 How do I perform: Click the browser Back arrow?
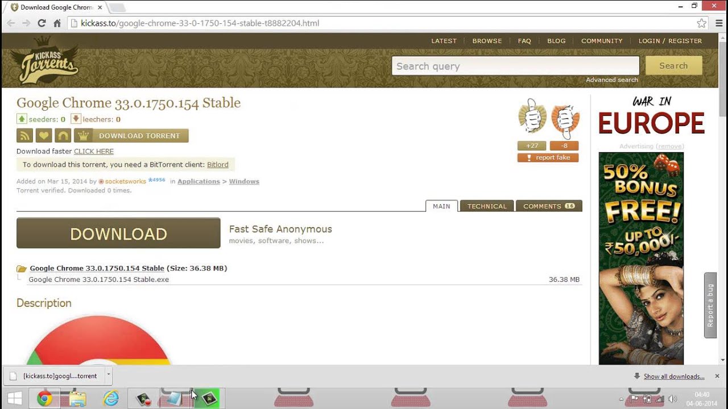(11, 23)
